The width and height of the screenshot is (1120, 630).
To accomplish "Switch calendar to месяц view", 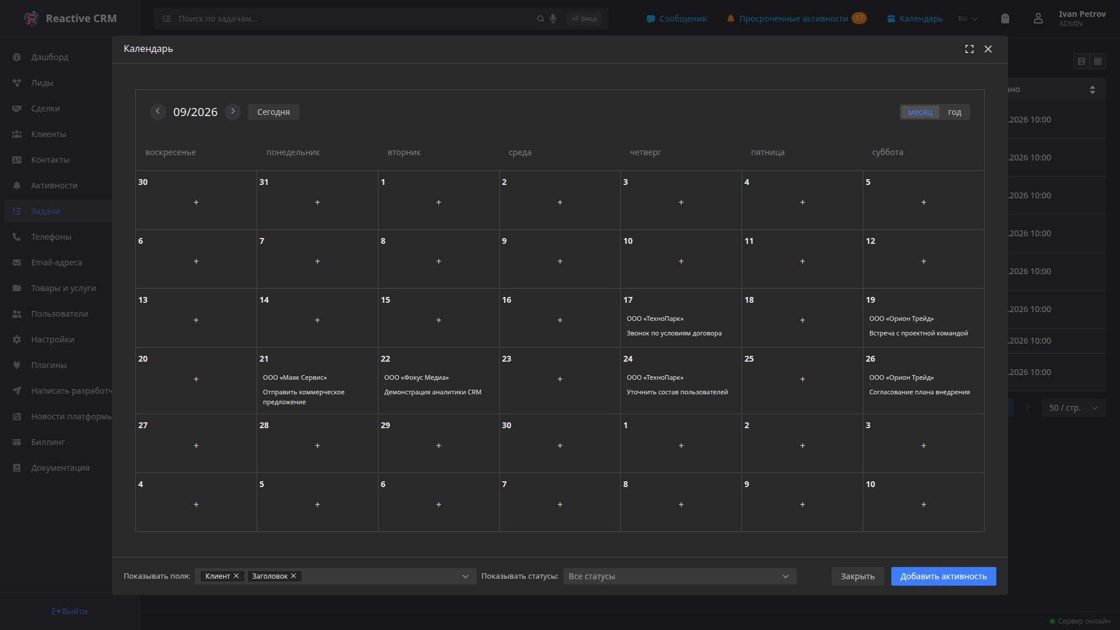I will pos(920,112).
